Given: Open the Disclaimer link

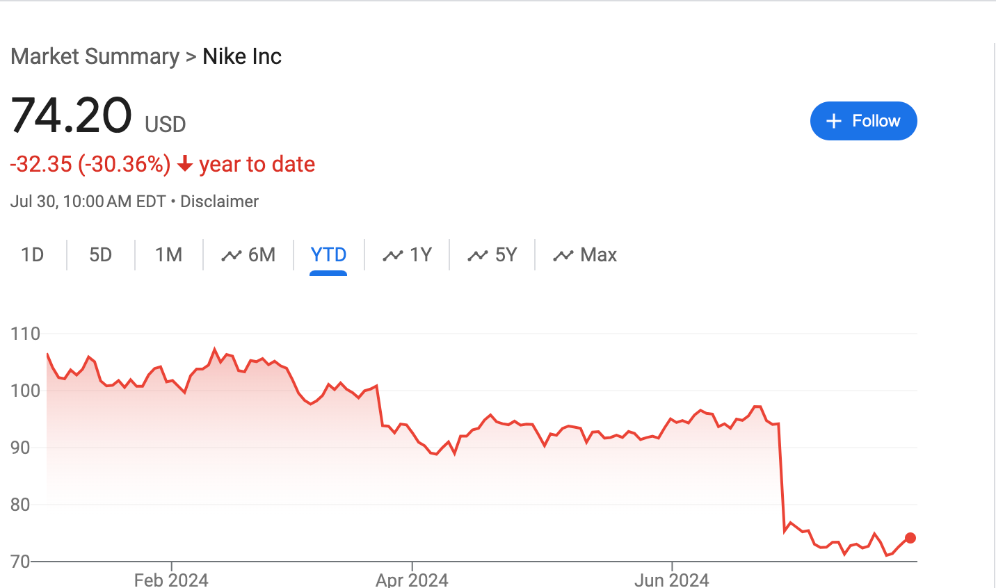Looking at the screenshot, I should (x=219, y=202).
